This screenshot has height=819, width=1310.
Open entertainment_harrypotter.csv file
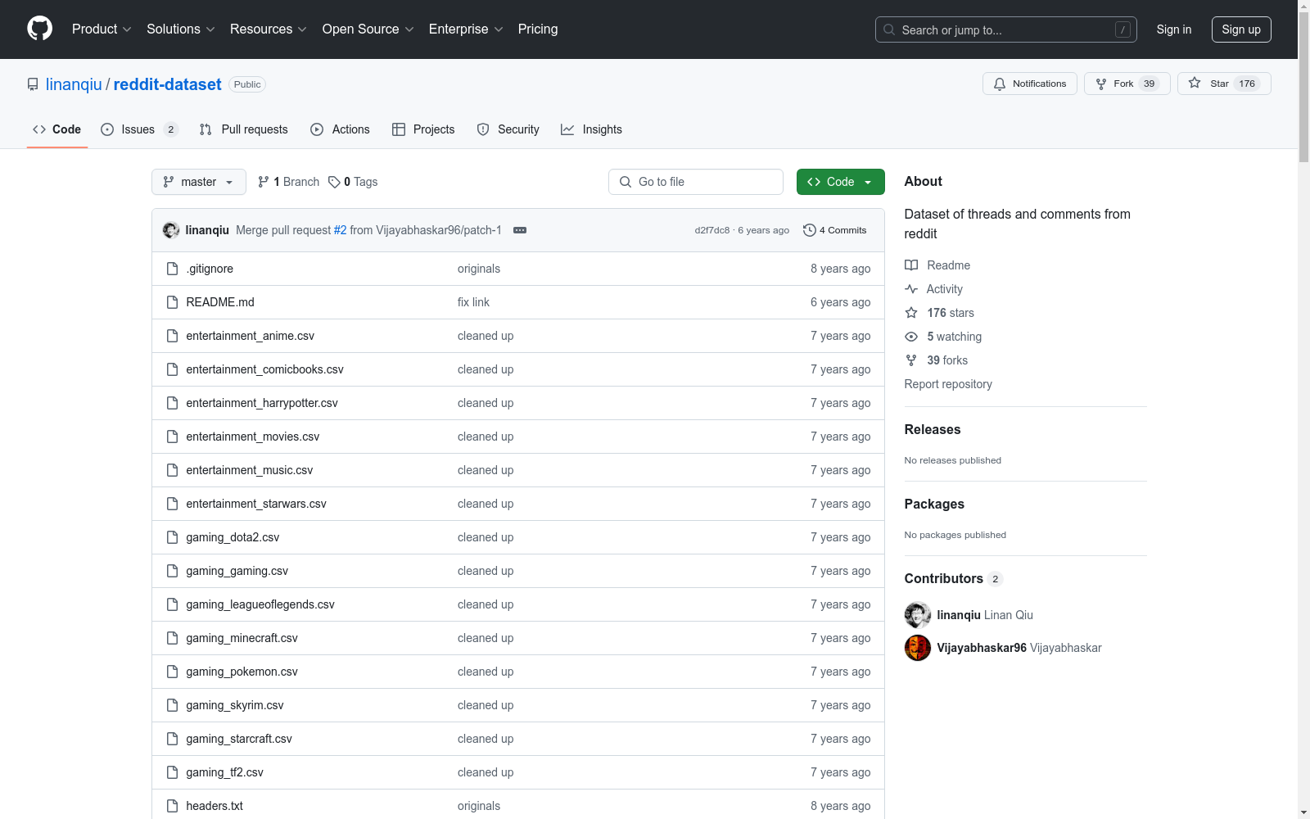tap(262, 403)
